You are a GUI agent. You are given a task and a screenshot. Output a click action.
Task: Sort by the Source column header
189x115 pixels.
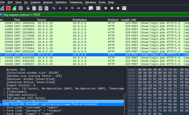tap(54, 20)
